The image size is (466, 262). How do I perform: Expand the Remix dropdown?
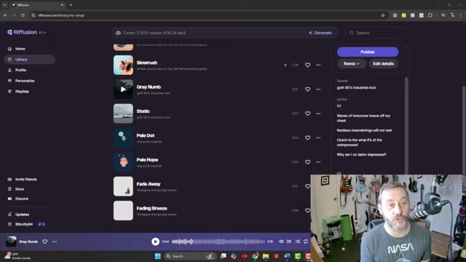[351, 63]
